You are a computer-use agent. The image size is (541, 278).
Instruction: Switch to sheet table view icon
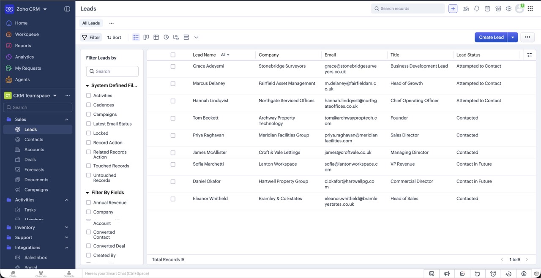coord(156,37)
